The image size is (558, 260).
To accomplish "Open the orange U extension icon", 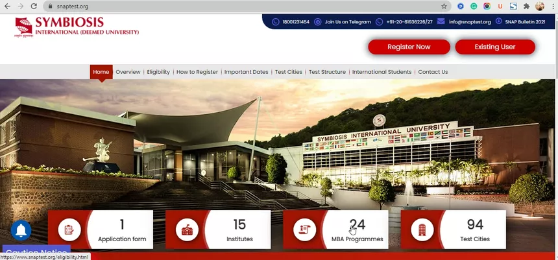I will coord(500,6).
